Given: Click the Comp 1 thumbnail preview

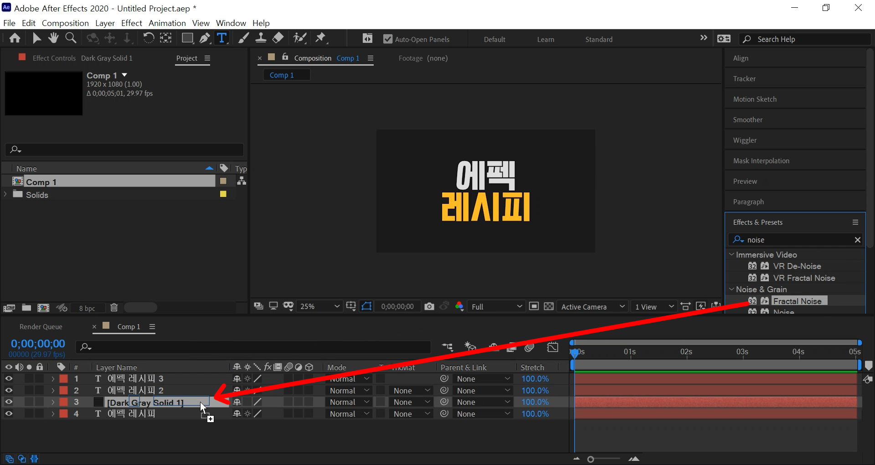Looking at the screenshot, I should [x=44, y=93].
